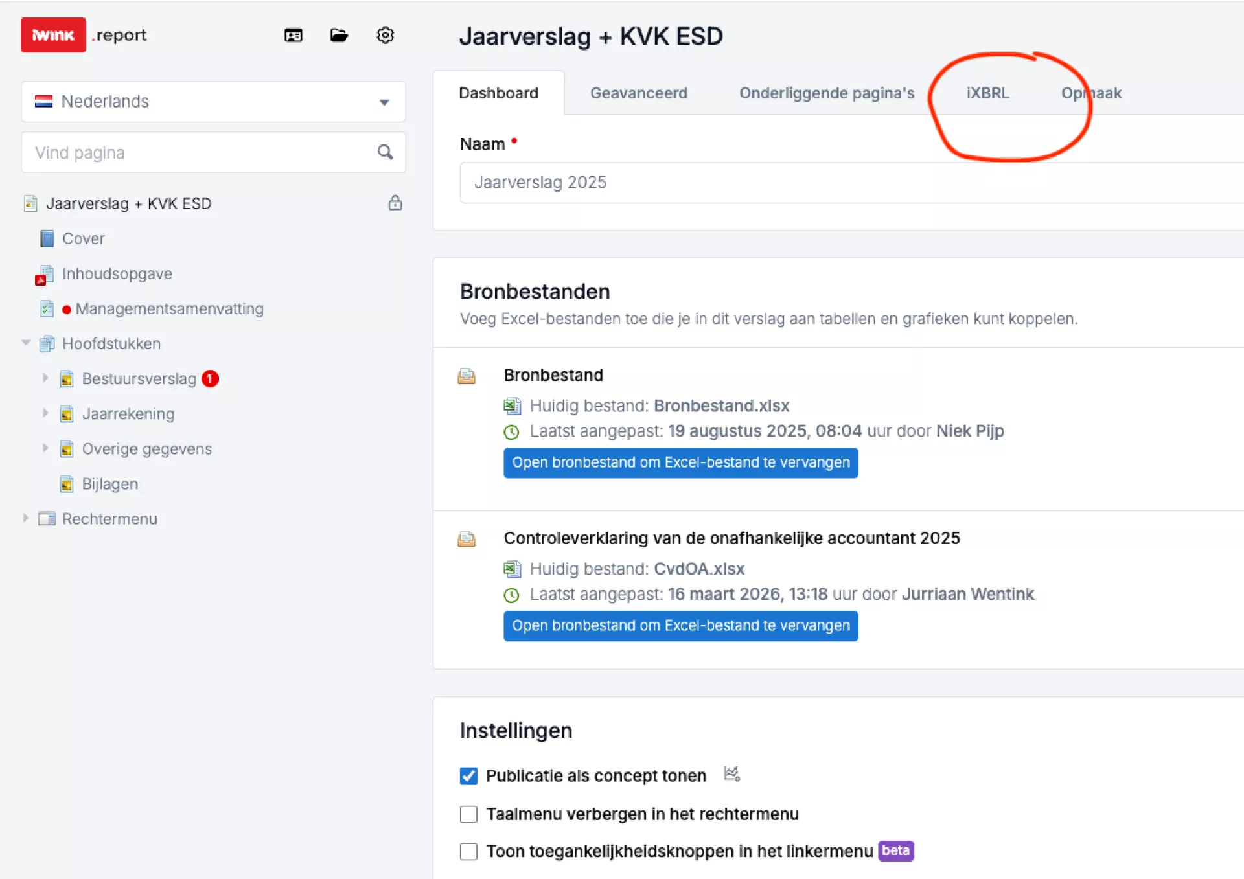
Task: Expand the Bestuursverslag chapter
Action: tap(45, 378)
